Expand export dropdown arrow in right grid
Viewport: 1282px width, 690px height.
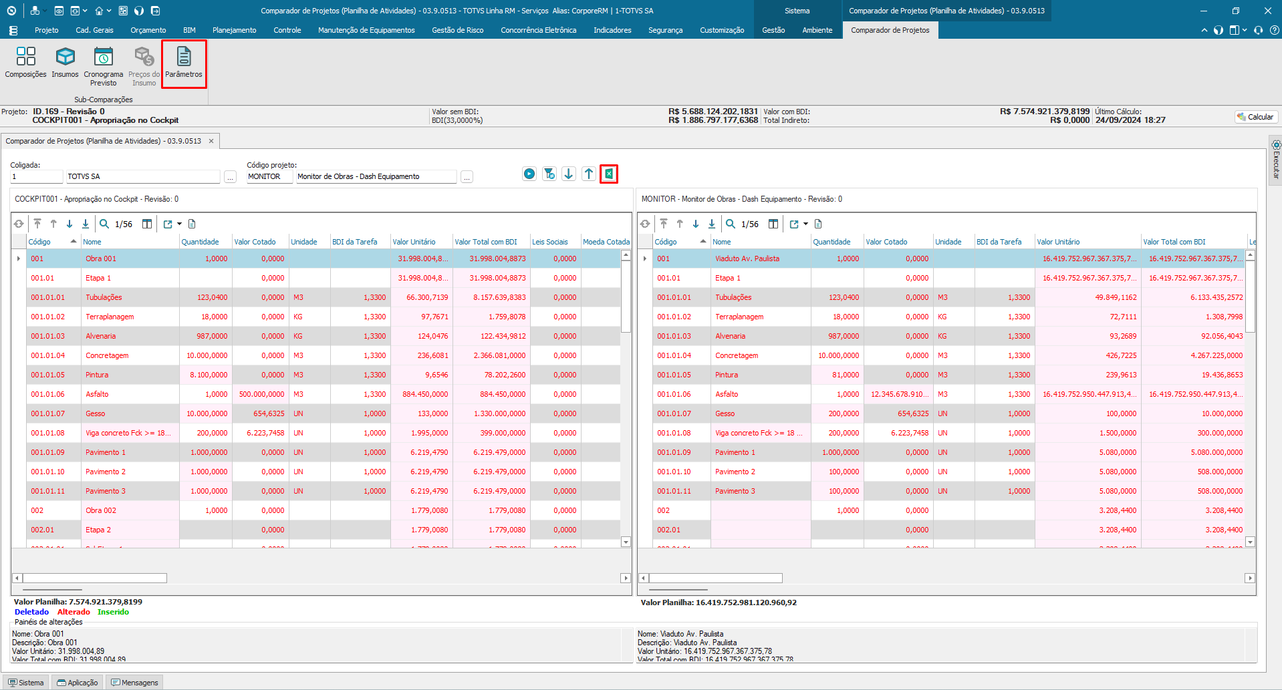805,224
